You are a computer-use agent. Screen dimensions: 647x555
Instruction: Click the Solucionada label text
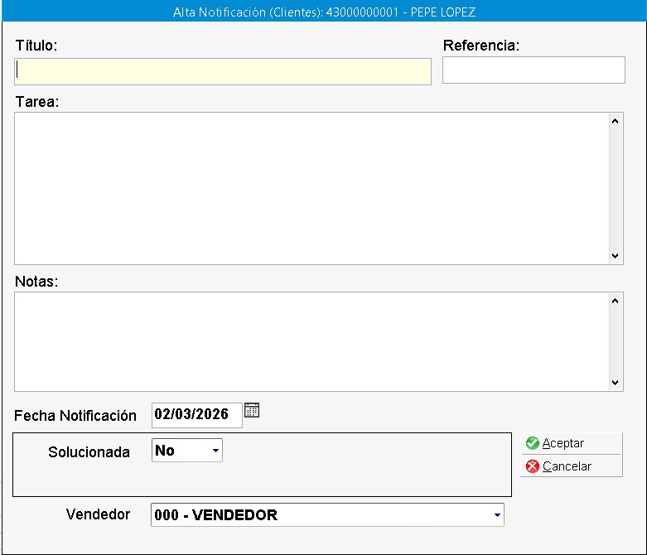click(x=89, y=452)
